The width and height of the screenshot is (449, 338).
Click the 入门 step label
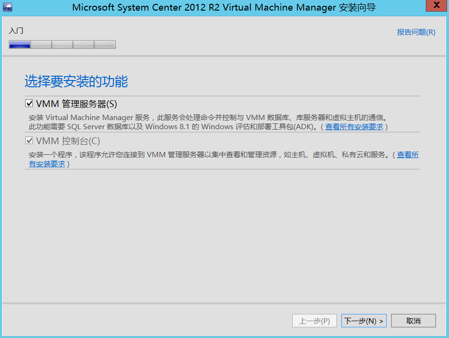(x=16, y=30)
